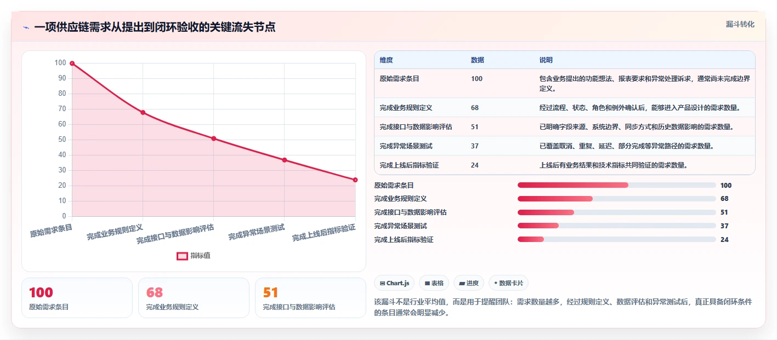
Task: Click the description beginning 已覆盖取消、重复
Action: [626, 146]
